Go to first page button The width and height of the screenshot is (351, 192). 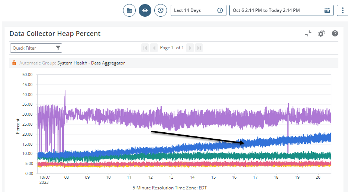(145, 48)
